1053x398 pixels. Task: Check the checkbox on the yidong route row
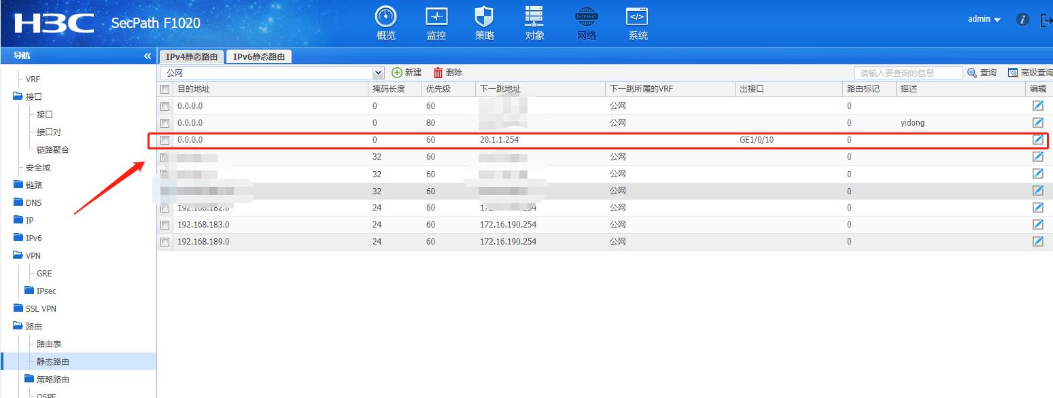pos(165,122)
